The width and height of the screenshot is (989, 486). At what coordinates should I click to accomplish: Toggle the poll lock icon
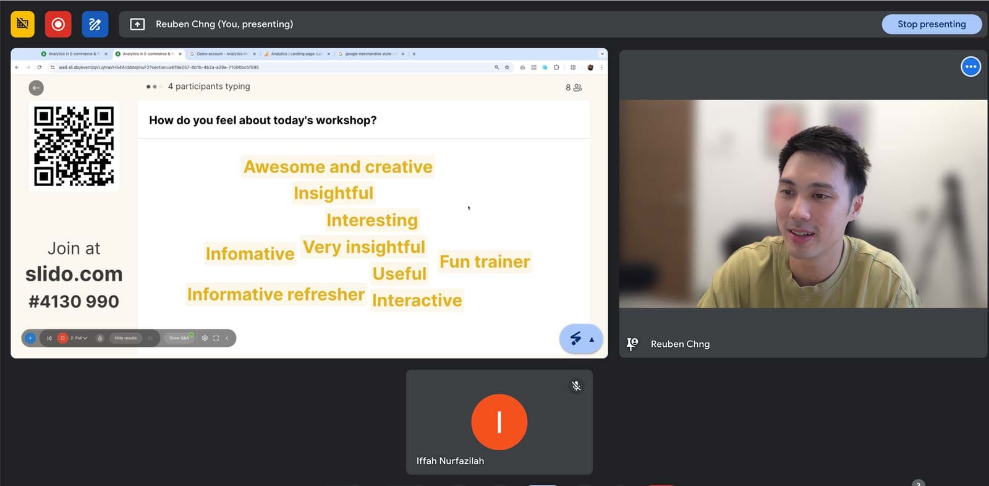(x=100, y=338)
